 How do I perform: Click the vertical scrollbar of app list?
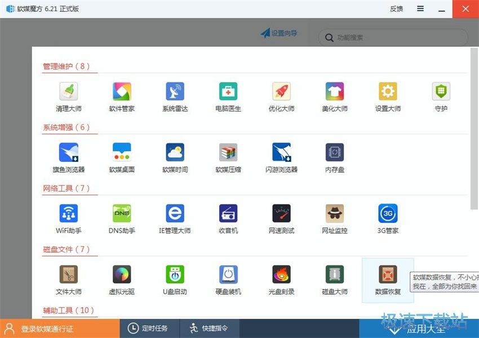474,129
